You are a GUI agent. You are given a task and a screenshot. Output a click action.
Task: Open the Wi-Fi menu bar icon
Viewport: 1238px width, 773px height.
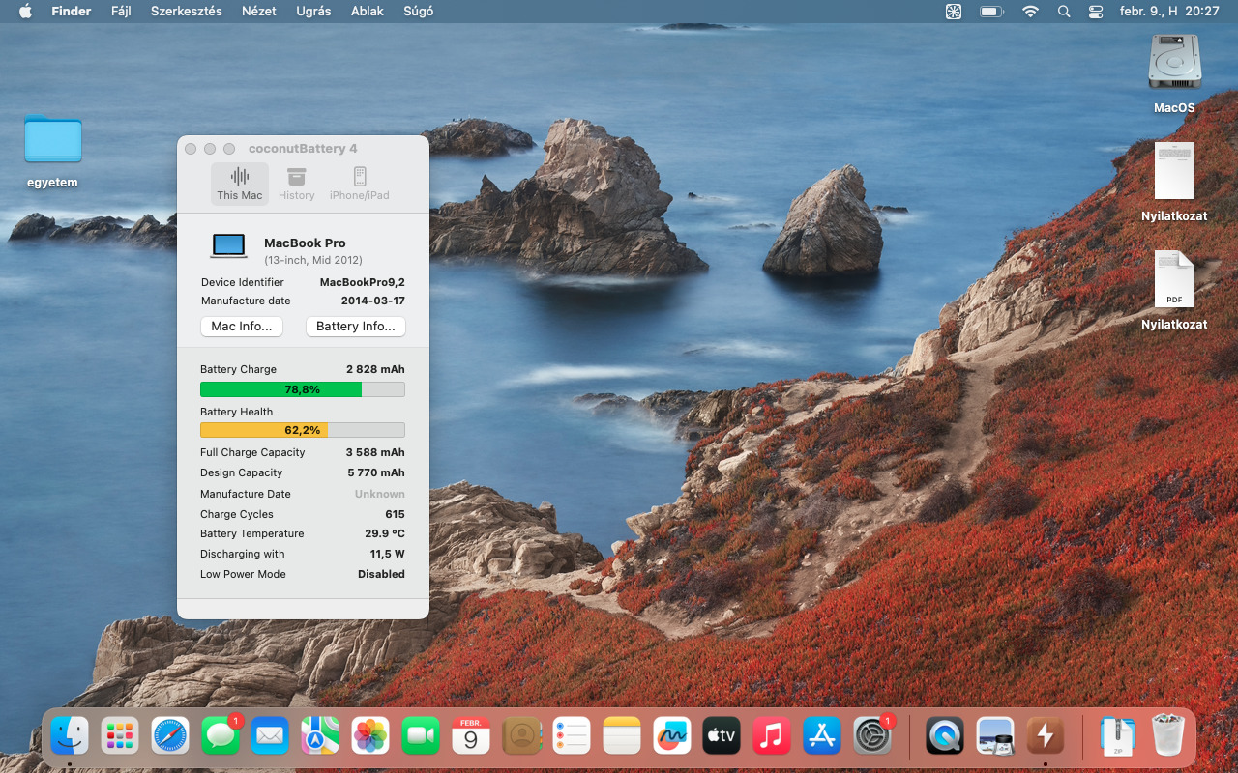1031,12
